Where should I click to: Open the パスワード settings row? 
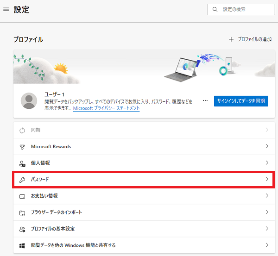144,180
